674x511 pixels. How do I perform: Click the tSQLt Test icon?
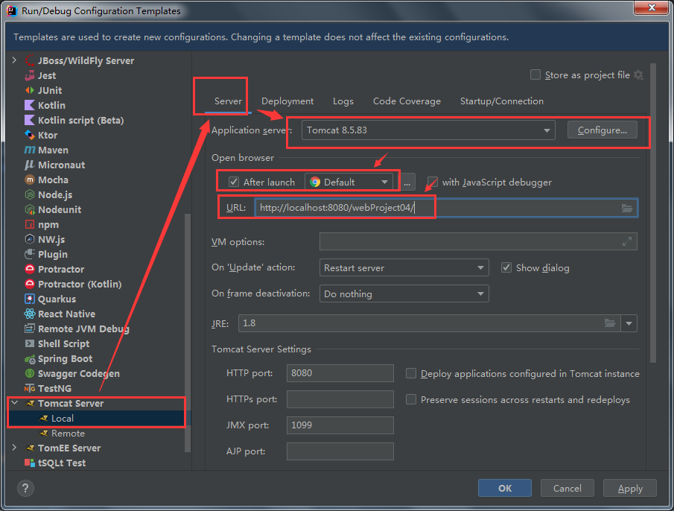click(x=30, y=463)
